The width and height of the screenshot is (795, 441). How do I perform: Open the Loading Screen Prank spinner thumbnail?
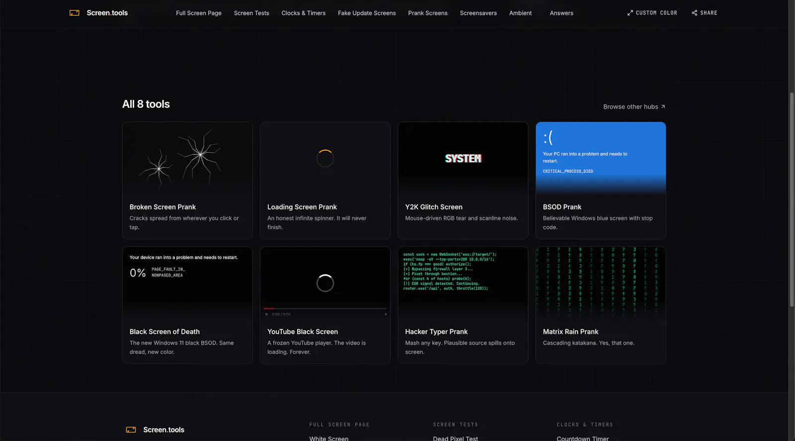(325, 158)
